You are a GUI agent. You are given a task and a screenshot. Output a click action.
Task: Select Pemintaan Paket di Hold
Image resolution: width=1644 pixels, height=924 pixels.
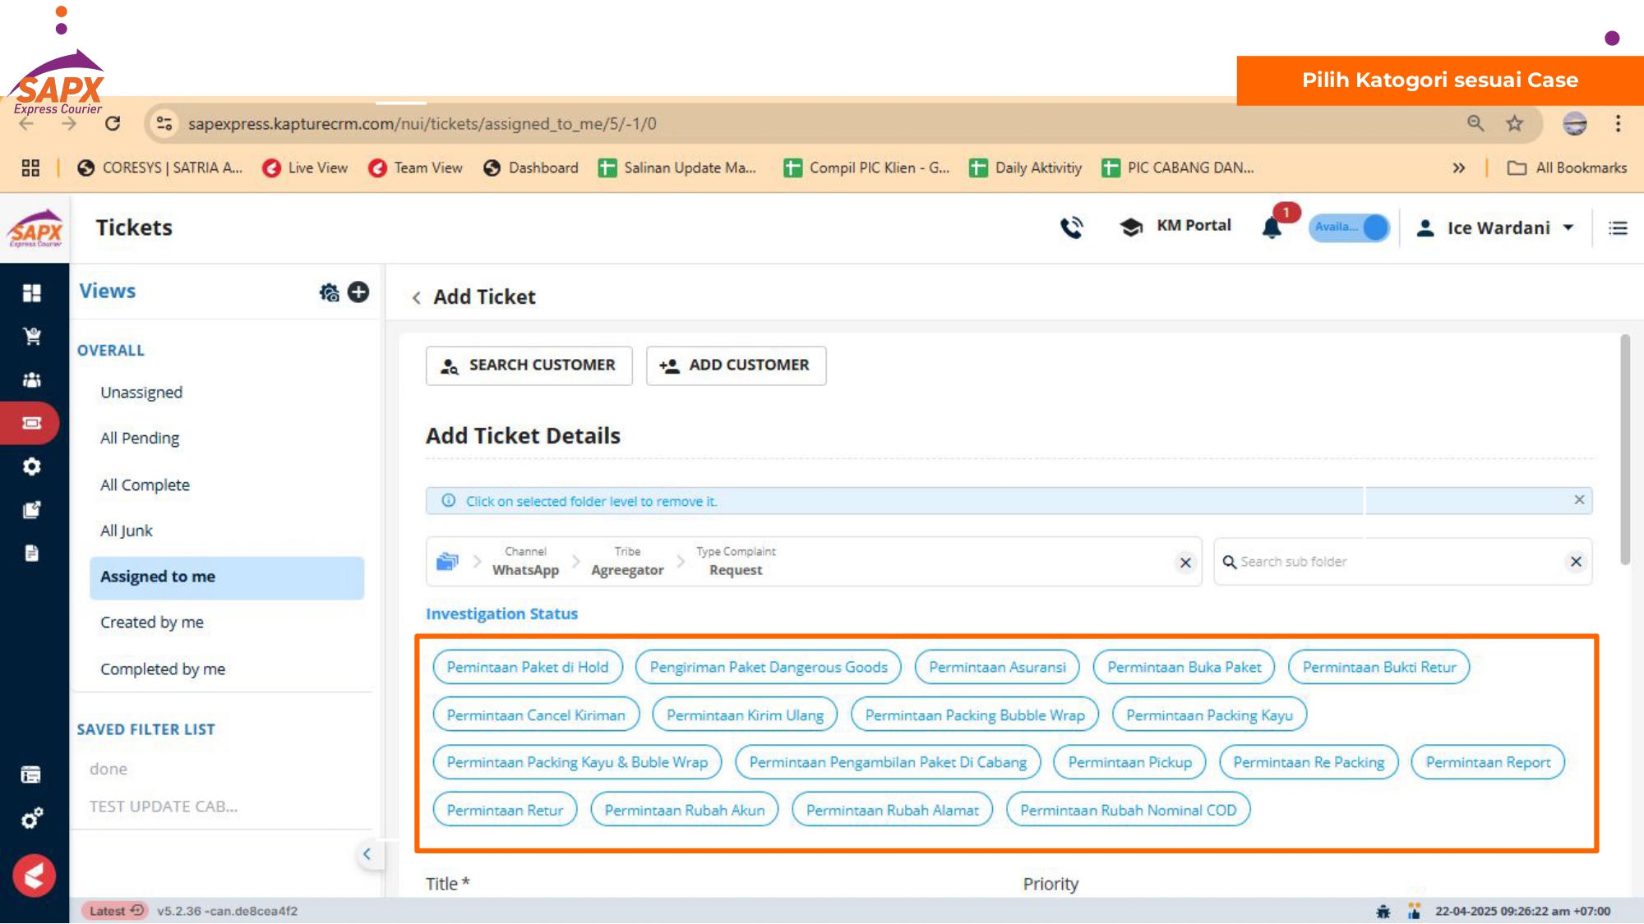(528, 667)
